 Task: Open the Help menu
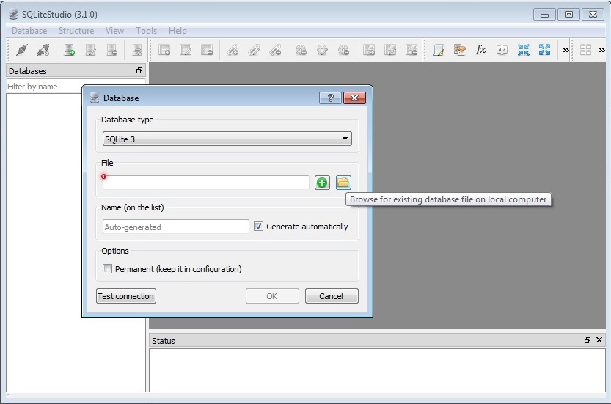178,31
